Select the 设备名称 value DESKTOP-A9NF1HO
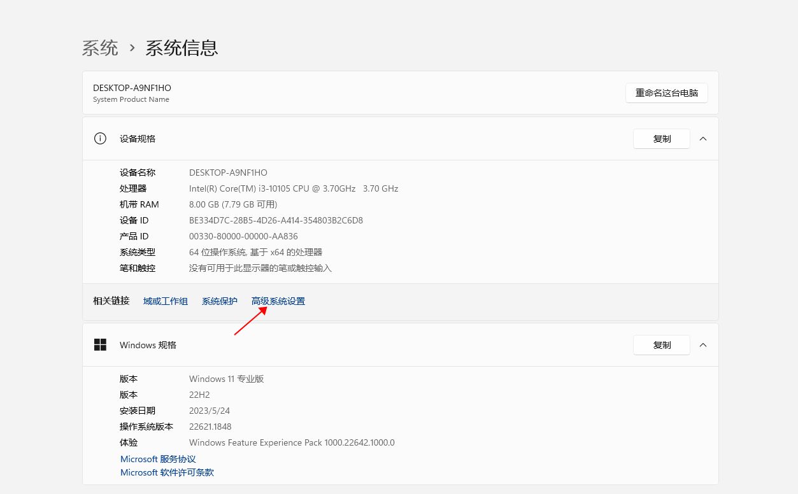Image resolution: width=798 pixels, height=494 pixels. pyautogui.click(x=228, y=173)
